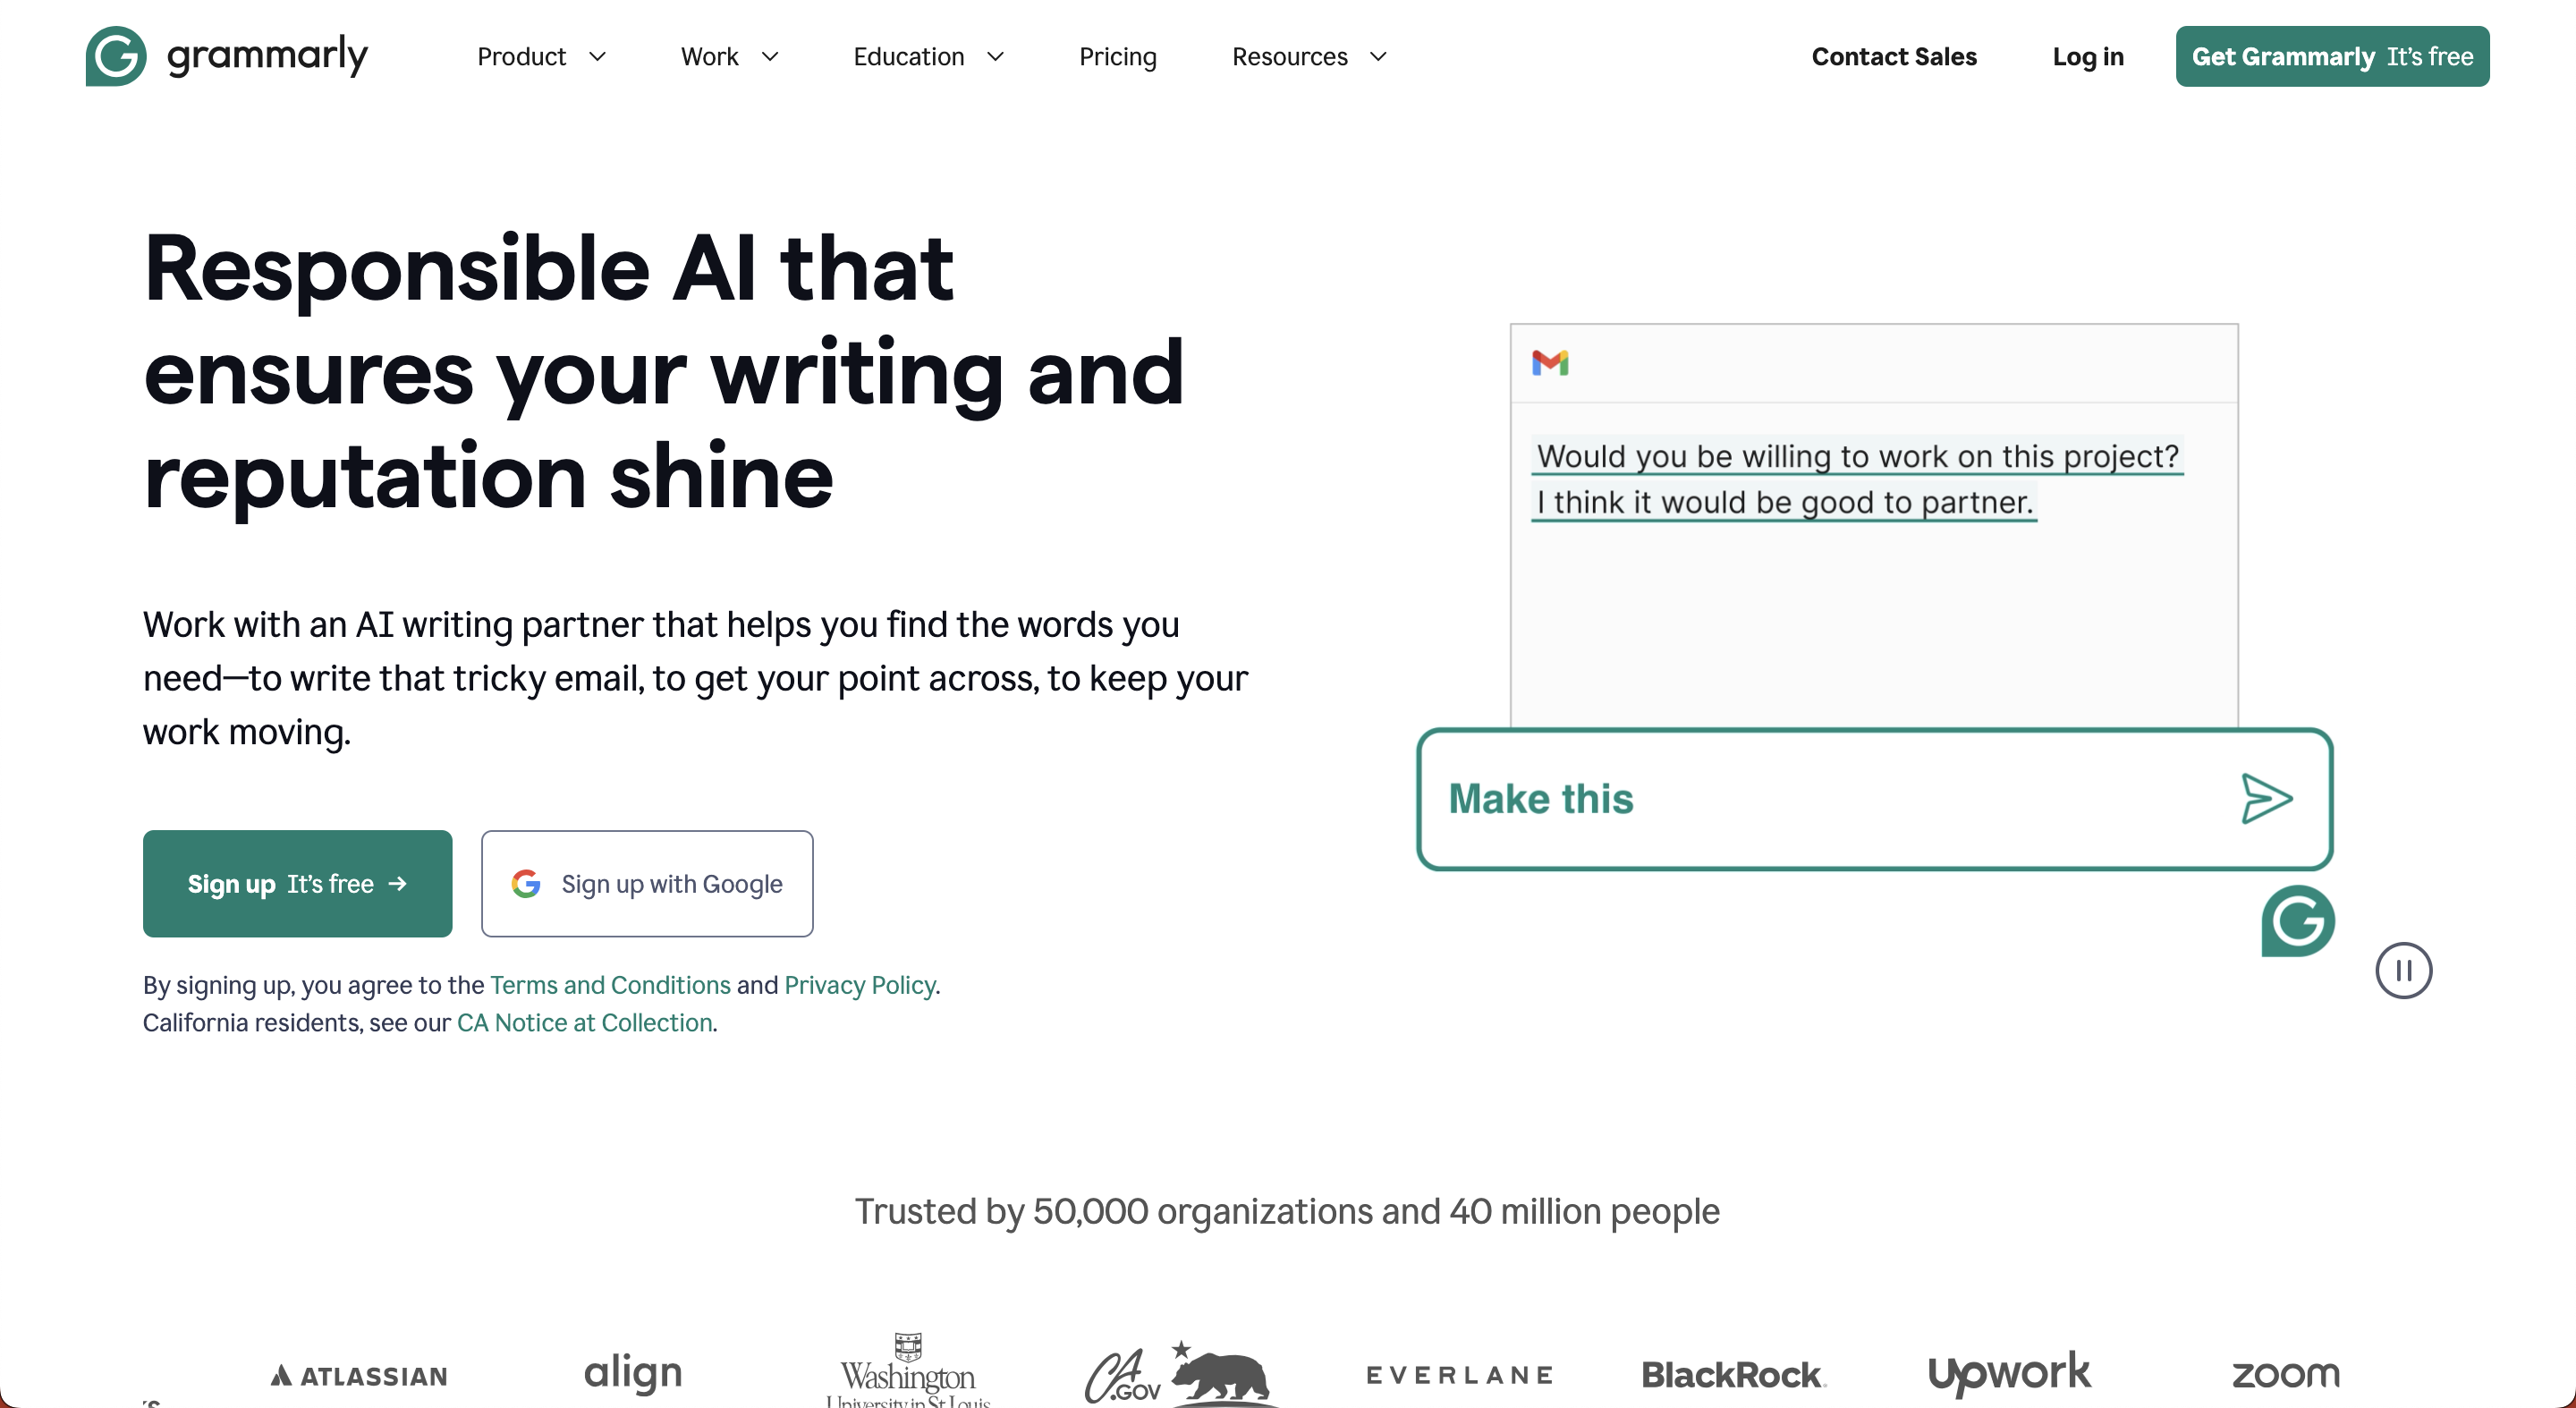Click the Atlassian logo

pyautogui.click(x=359, y=1376)
